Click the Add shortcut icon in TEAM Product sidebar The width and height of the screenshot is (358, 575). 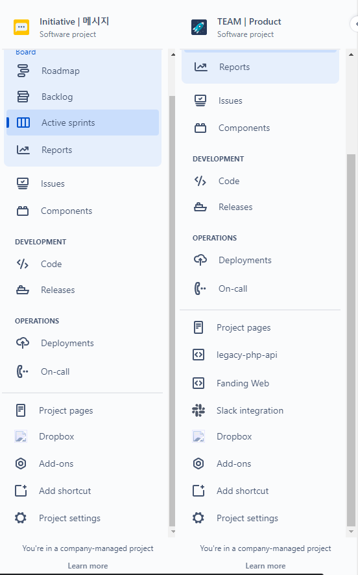coord(198,491)
